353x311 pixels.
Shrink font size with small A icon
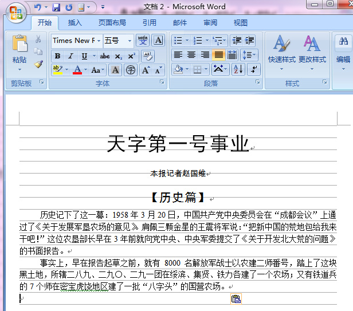click(x=158, y=70)
